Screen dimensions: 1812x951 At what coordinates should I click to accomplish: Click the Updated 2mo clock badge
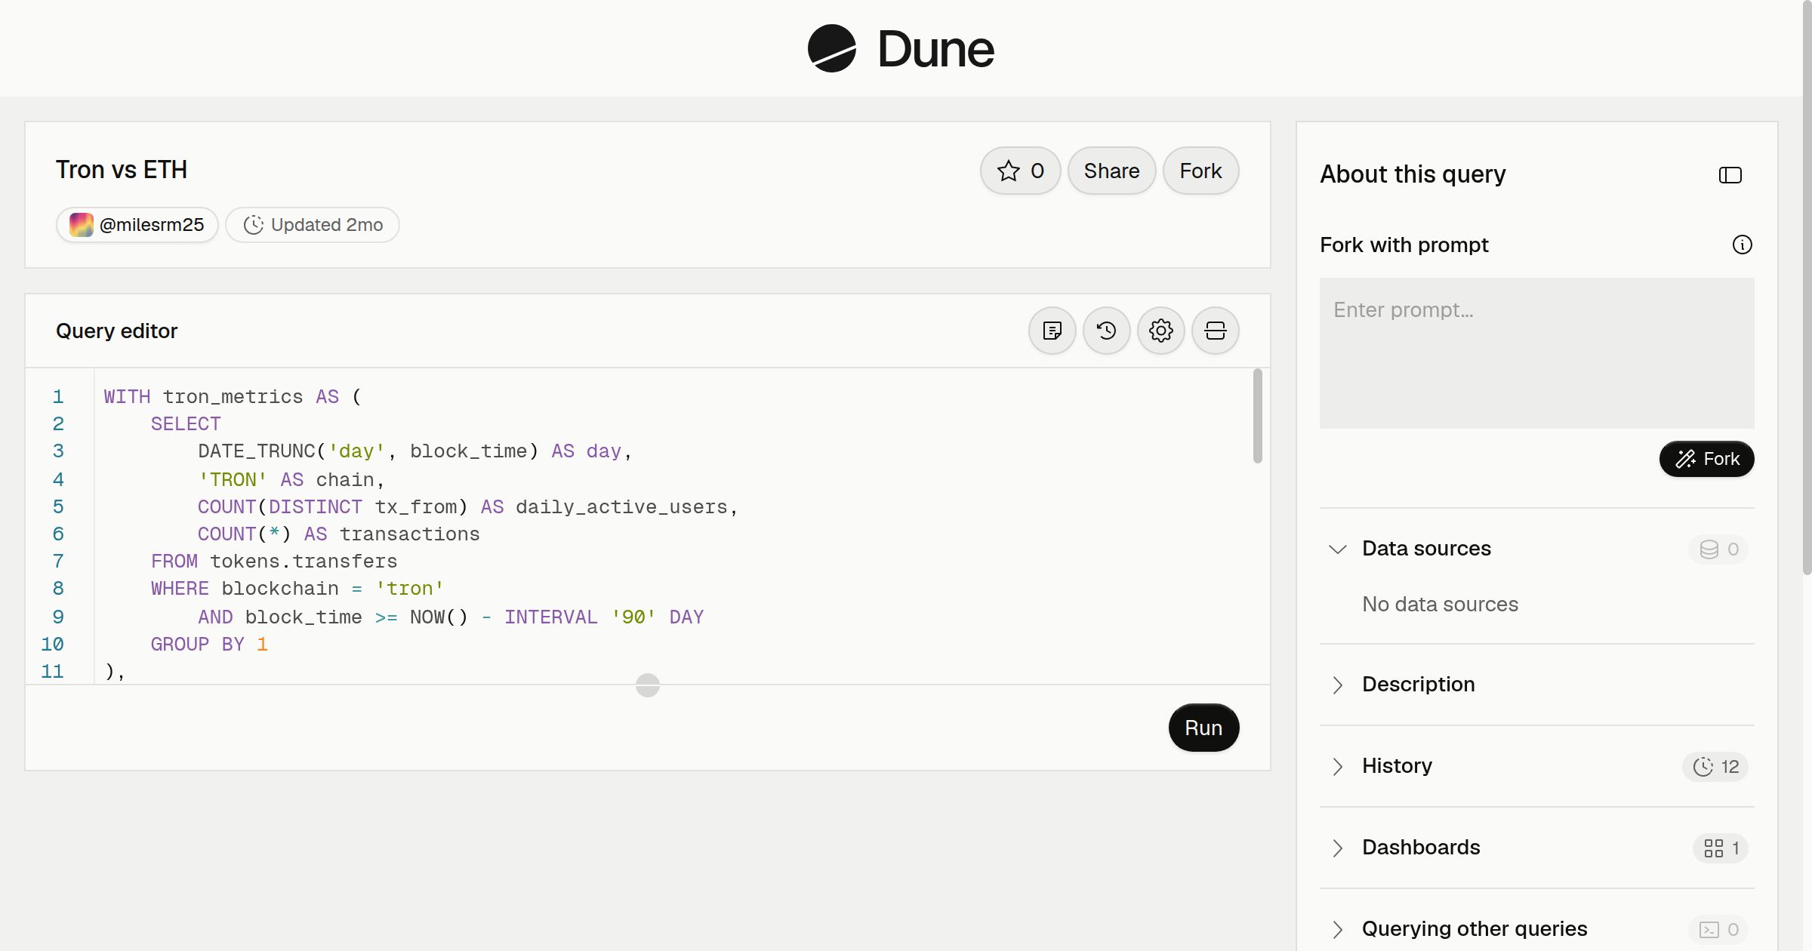point(313,225)
